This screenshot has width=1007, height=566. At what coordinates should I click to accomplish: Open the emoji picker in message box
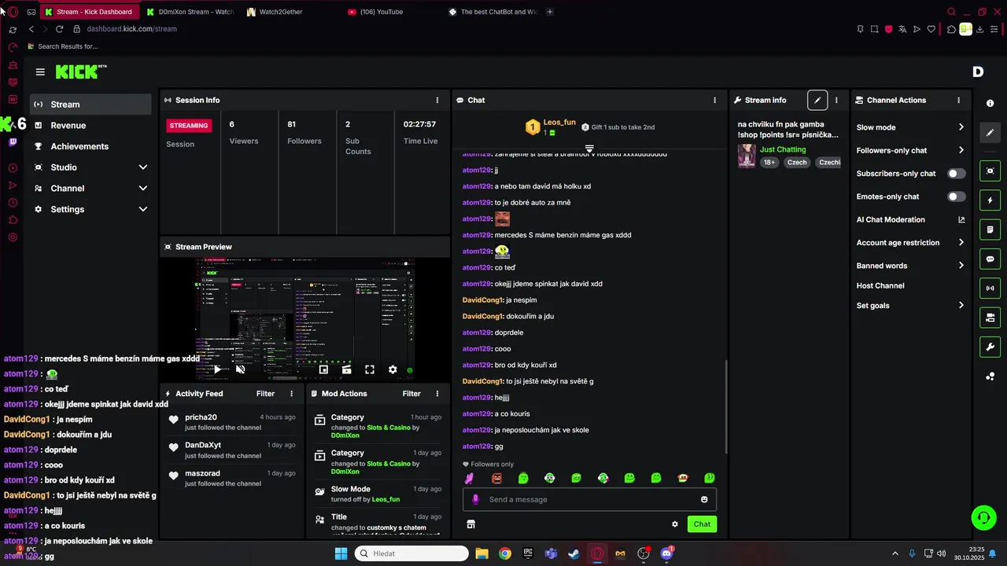(704, 499)
